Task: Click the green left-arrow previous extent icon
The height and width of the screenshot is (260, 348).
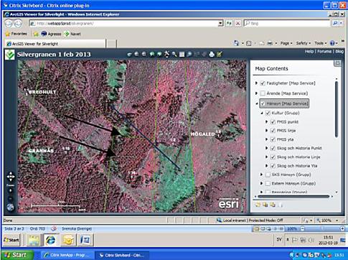Action: pyautogui.click(x=152, y=55)
